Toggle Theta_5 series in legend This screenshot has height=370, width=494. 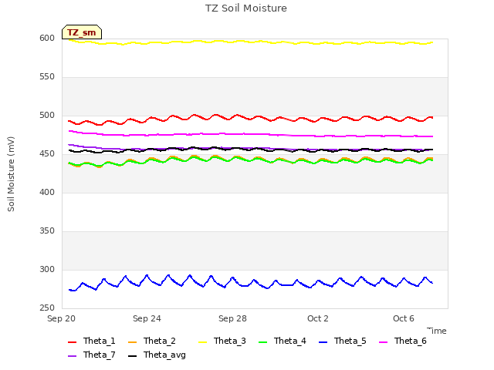(343, 341)
